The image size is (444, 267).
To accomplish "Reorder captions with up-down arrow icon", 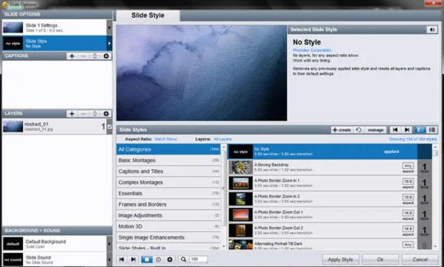I will (x=94, y=56).
